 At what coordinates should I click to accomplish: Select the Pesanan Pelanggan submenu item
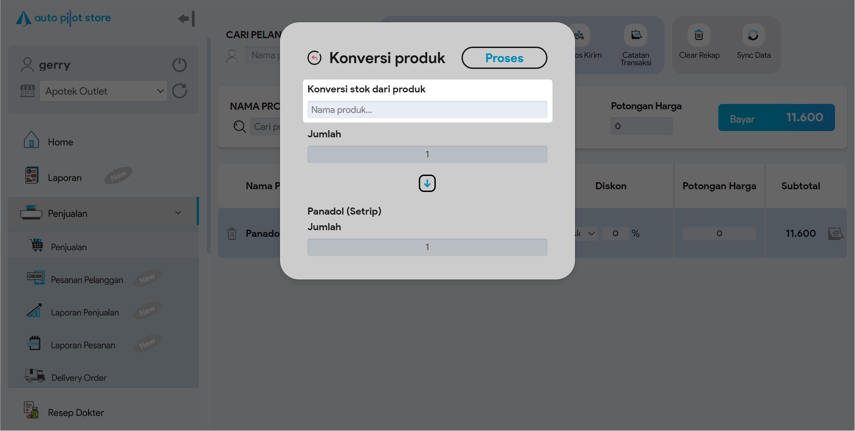click(87, 280)
